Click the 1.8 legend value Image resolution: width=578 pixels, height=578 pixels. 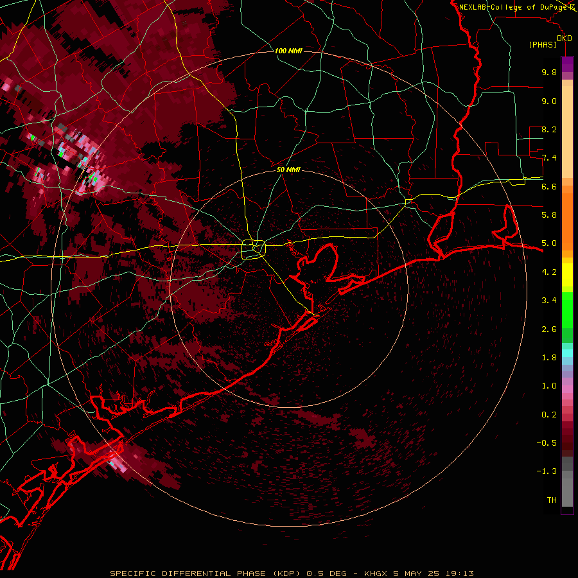pyautogui.click(x=549, y=358)
